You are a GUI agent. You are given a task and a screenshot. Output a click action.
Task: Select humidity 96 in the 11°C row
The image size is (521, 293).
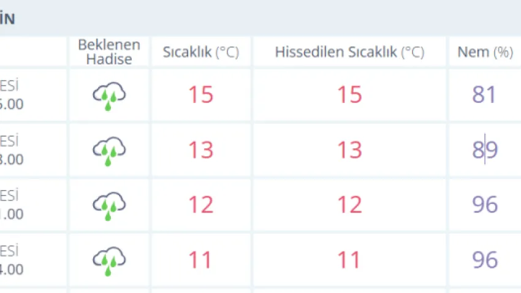click(x=485, y=260)
